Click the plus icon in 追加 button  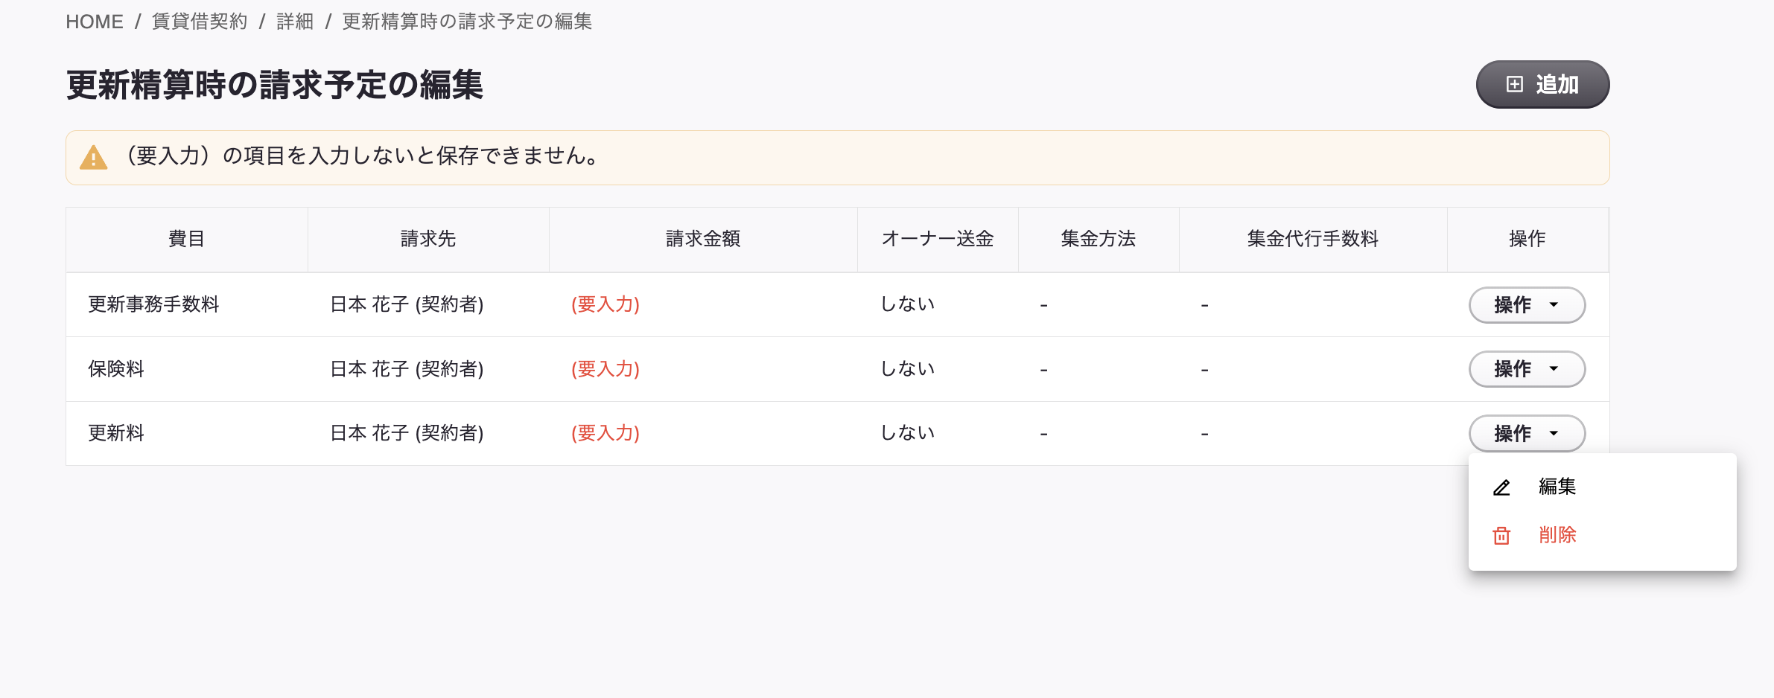pyautogui.click(x=1514, y=84)
